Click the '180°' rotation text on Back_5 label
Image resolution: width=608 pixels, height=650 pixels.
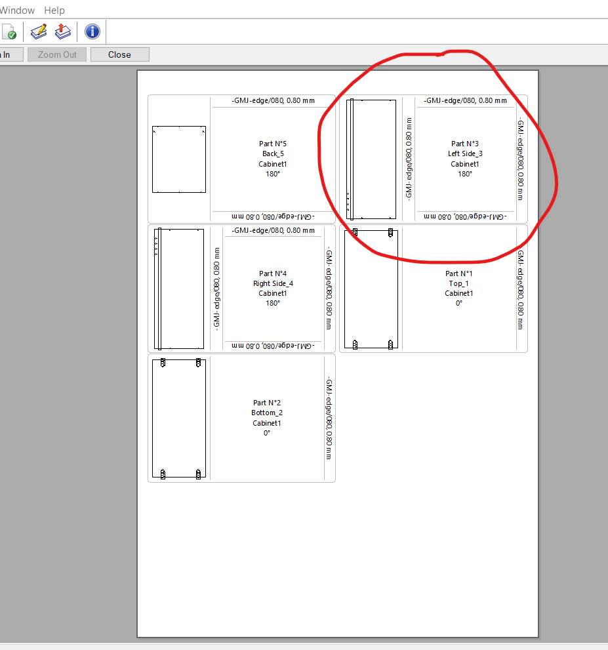273,174
